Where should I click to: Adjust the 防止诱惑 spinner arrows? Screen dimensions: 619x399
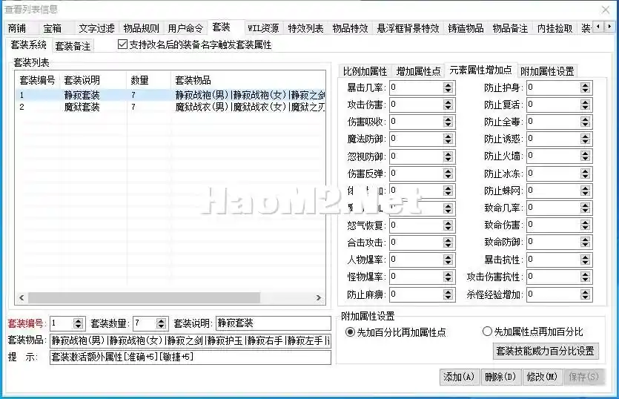[x=585, y=139]
